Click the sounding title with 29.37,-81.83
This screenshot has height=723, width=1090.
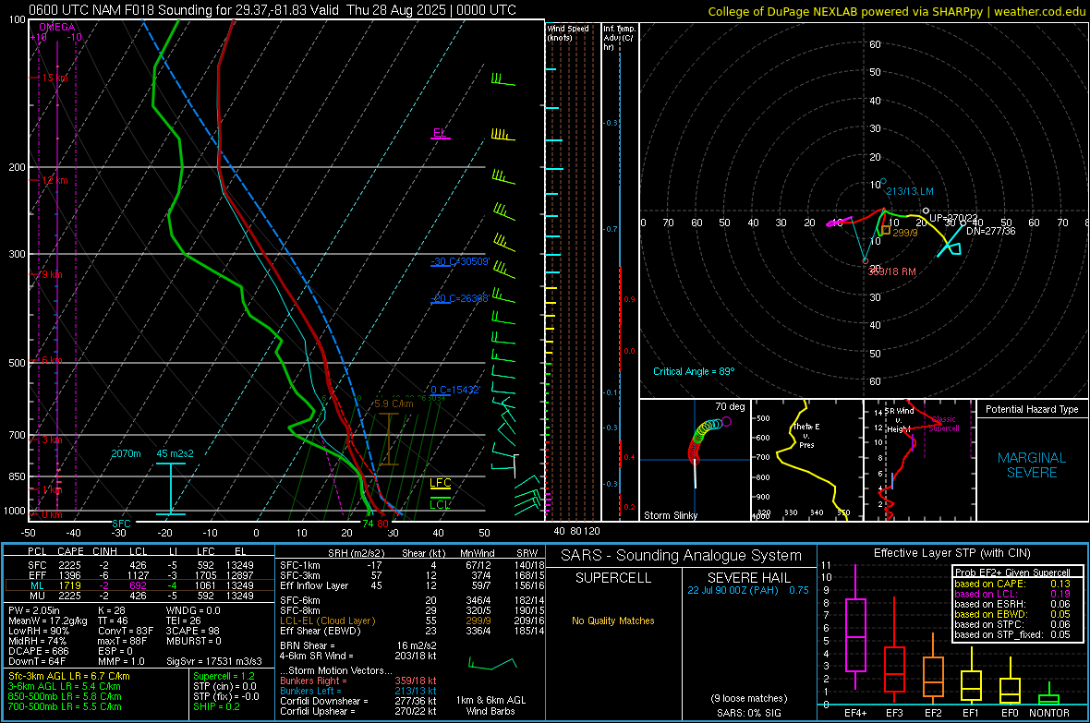pos(272,10)
